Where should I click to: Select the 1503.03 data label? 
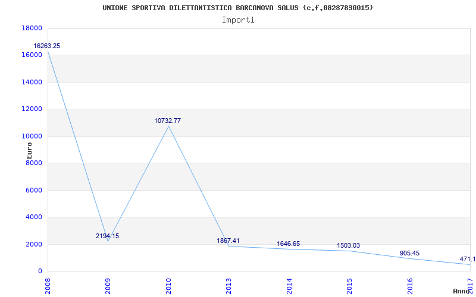349,245
